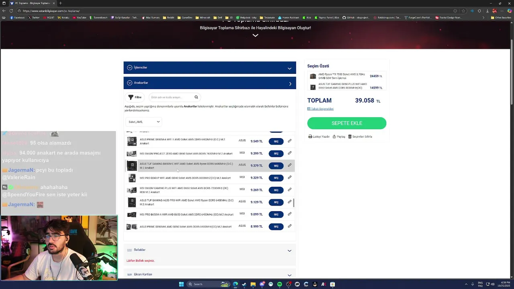Image resolution: width=514 pixels, height=289 pixels.
Task: Open link icon for ASUS TUF GAMING B650M-E
Action: [290, 165]
